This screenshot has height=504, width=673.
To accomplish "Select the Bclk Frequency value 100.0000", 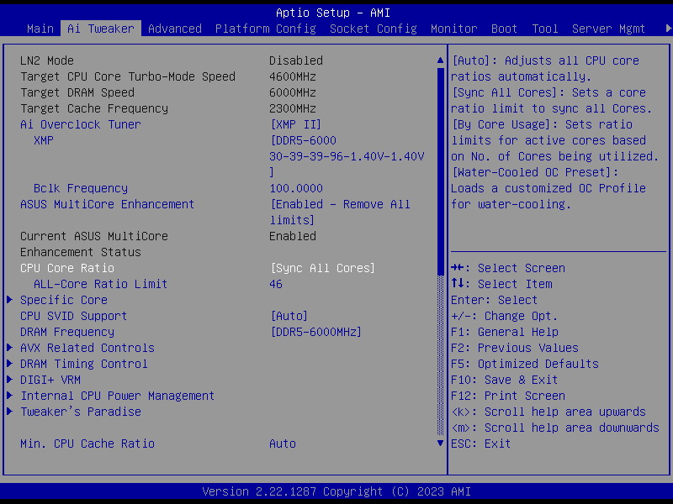I will [x=296, y=188].
